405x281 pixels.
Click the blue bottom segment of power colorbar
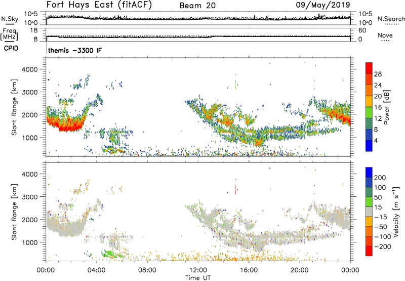369,146
